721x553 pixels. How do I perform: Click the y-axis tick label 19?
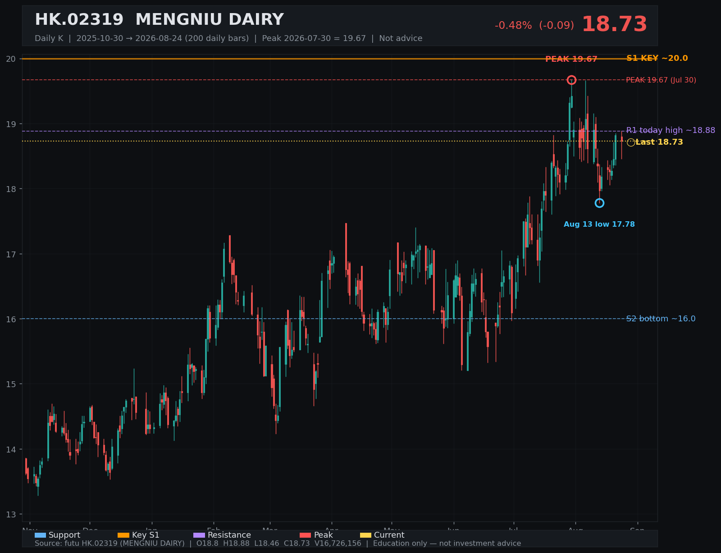tap(11, 124)
